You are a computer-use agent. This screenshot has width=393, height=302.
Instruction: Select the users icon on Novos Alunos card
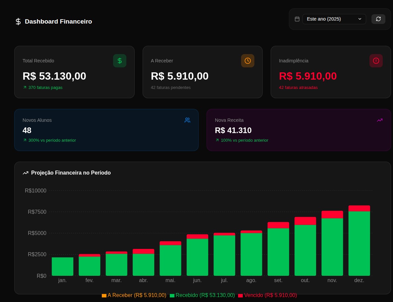pyautogui.click(x=187, y=120)
